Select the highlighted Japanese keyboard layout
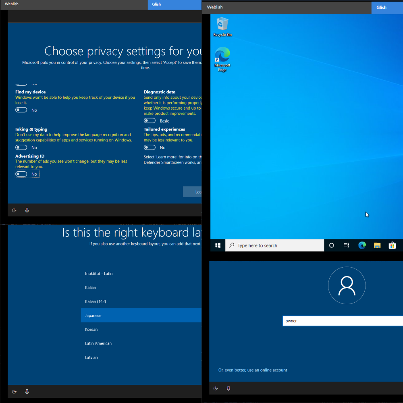 click(141, 316)
